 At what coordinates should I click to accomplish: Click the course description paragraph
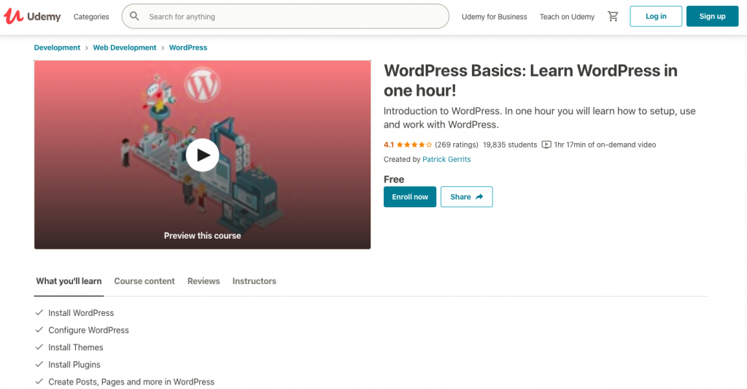click(x=539, y=118)
